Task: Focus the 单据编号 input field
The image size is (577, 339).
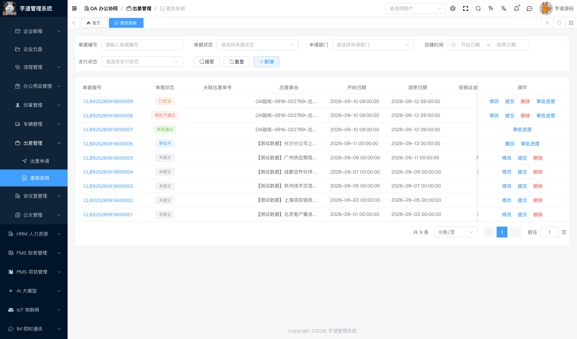Action: [142, 45]
